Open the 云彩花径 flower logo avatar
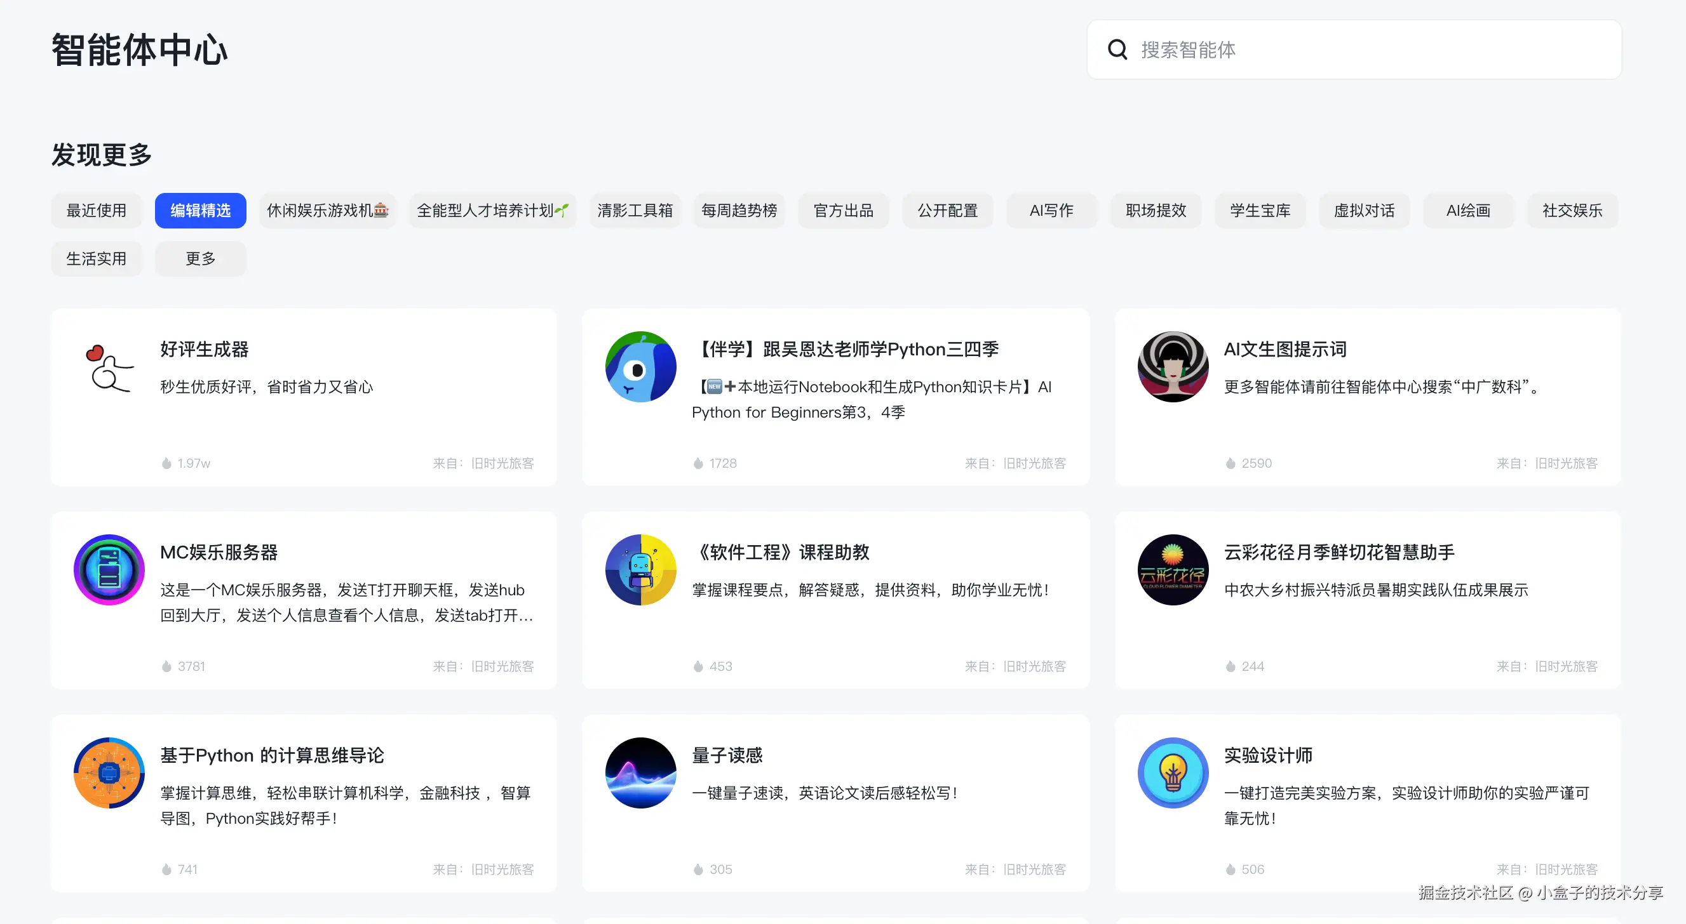Screen dimensions: 1686x924 pos(1172,570)
